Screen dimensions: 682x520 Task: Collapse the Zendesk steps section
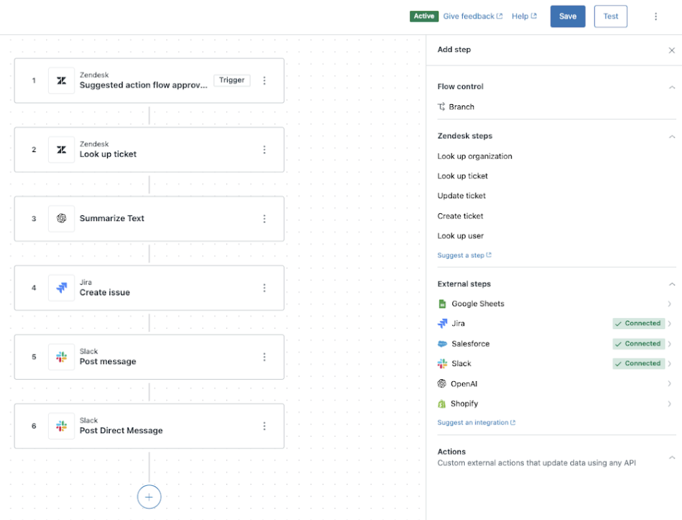coord(671,136)
